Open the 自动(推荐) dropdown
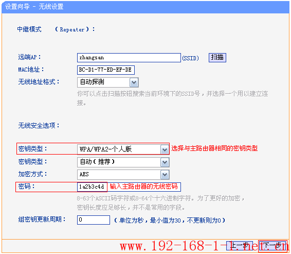Image resolution: width=291 pixels, height=254 pixels. 123,162
